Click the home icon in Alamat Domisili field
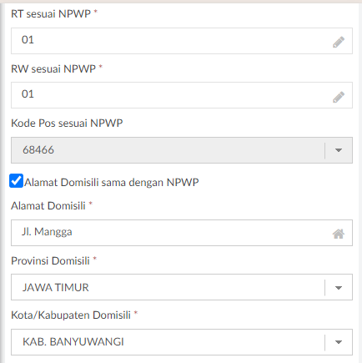The width and height of the screenshot is (362, 363). (x=339, y=234)
